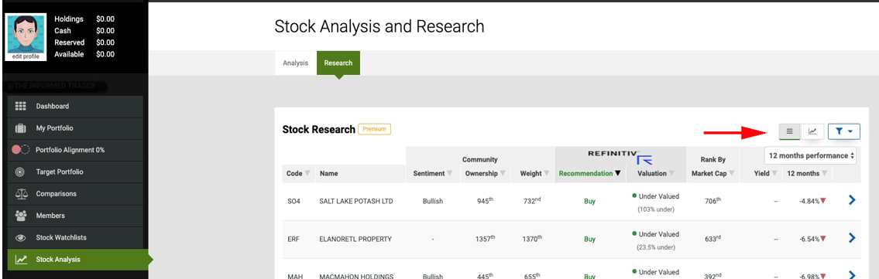Screen dimensions: 879x279
Task: Sort by the Valuation column arrow
Action: (x=671, y=174)
